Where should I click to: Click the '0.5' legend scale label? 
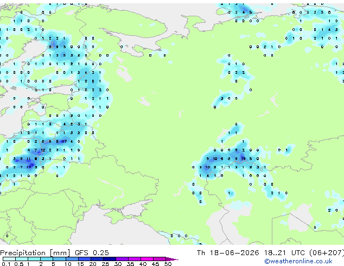coord(18,264)
